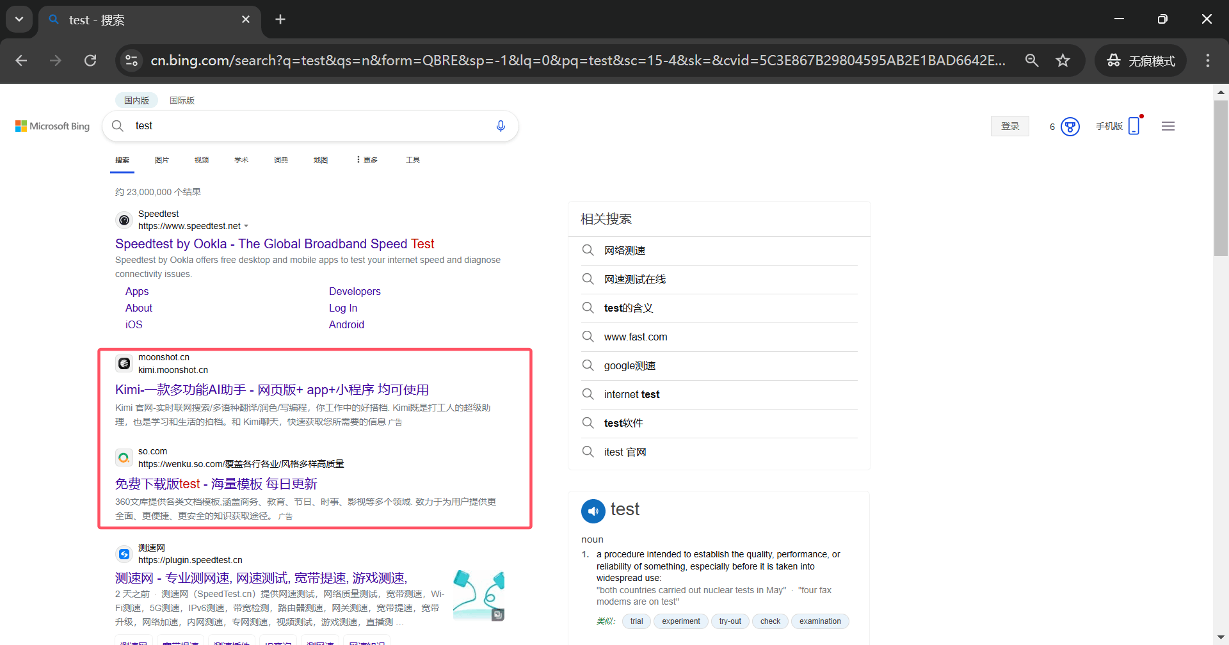Open the browser's three-dot menu icon
1229x645 pixels.
[1207, 61]
